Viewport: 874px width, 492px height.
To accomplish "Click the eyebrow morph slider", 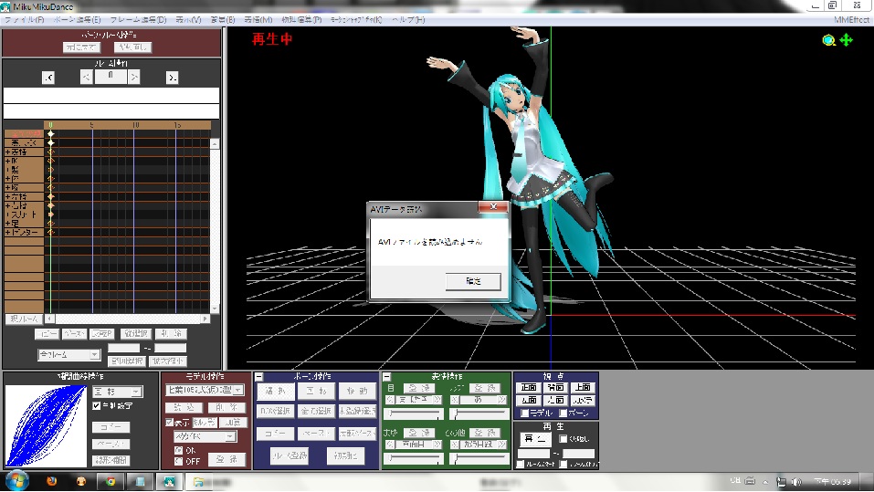I will 415,458.
